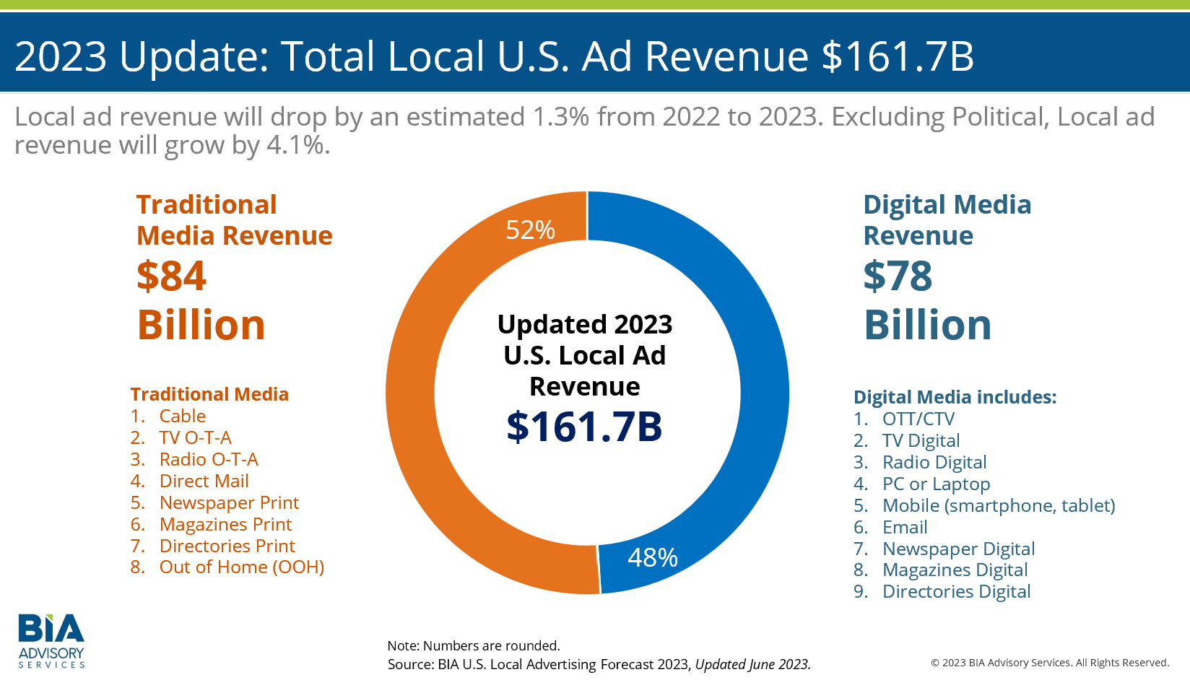Click the '© 2023 BIA Advisory Services' copyright notice
1190x680 pixels.
1050,663
